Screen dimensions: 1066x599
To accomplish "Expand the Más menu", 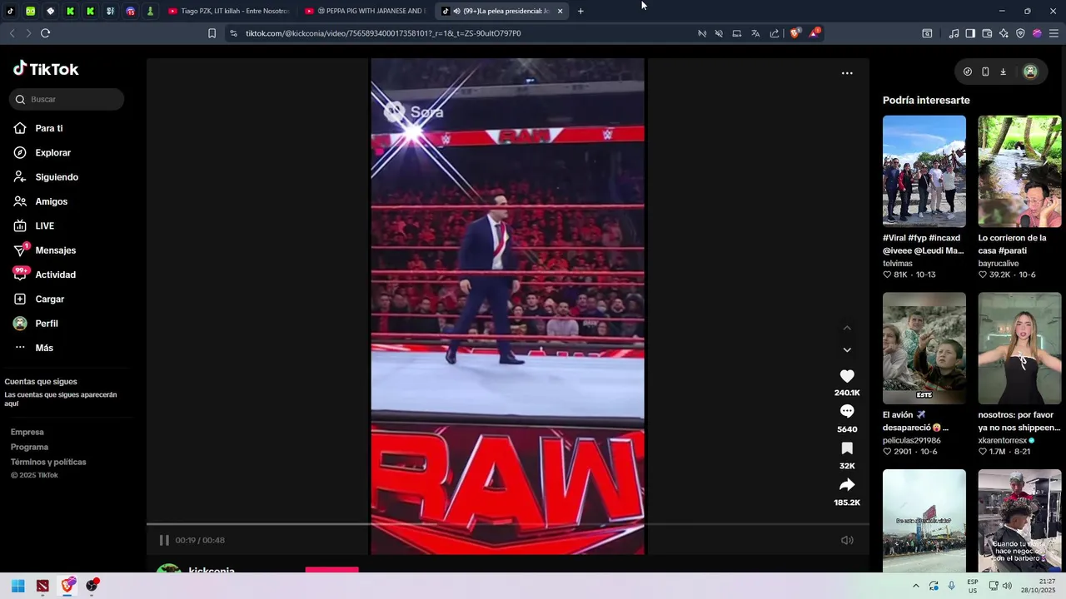I will coord(33,348).
